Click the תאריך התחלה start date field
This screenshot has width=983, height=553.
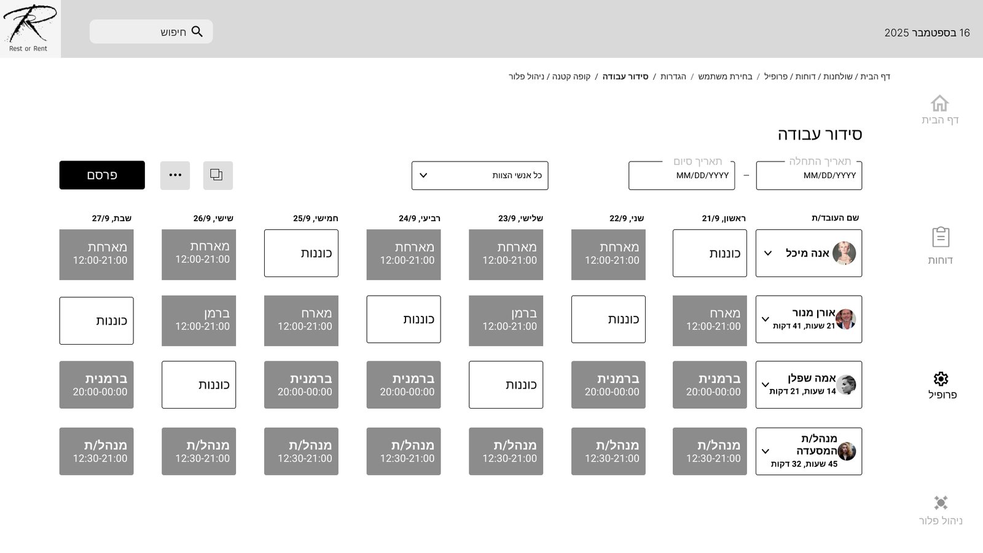click(809, 176)
